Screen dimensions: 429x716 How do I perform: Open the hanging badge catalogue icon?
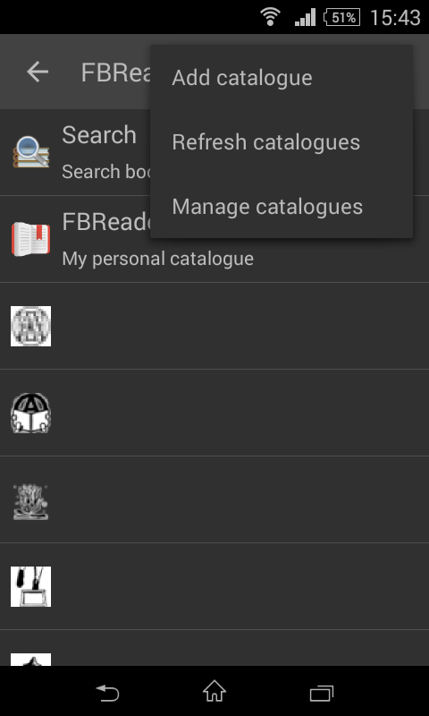[30, 587]
